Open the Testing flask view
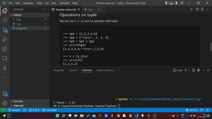 pyautogui.click(x=5, y=68)
